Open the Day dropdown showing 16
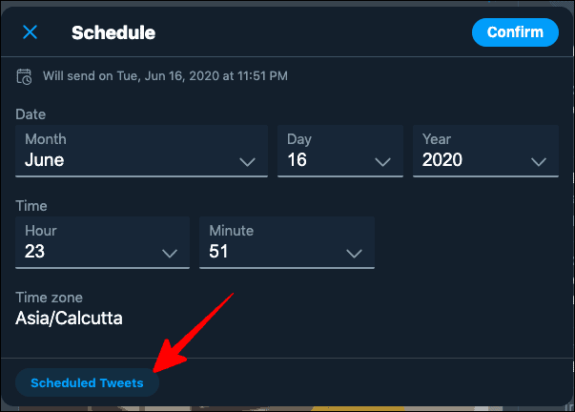Screen dimensions: 575x412 coord(340,151)
